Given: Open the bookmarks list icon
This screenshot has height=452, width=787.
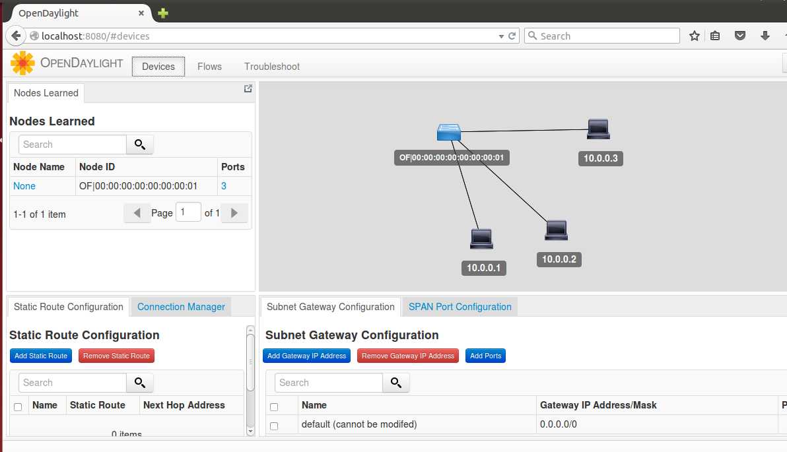Looking at the screenshot, I should (x=715, y=36).
